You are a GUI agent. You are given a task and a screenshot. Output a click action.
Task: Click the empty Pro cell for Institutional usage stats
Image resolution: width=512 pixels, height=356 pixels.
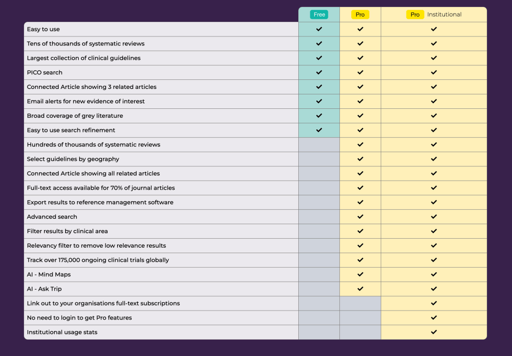[x=360, y=332]
